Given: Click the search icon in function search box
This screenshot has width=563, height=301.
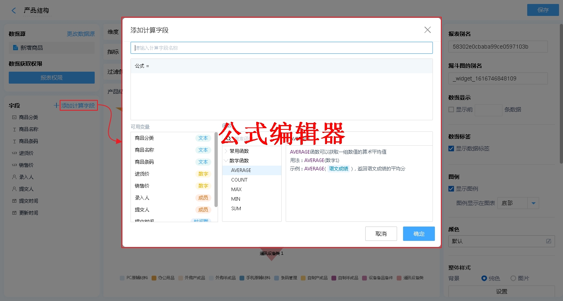Looking at the screenshot, I should click(x=229, y=139).
